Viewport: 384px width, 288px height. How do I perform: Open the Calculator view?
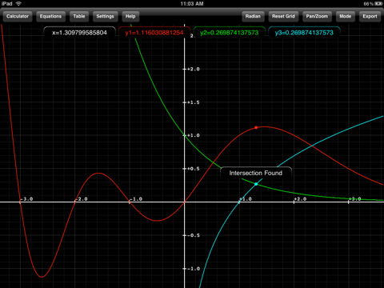pos(18,16)
